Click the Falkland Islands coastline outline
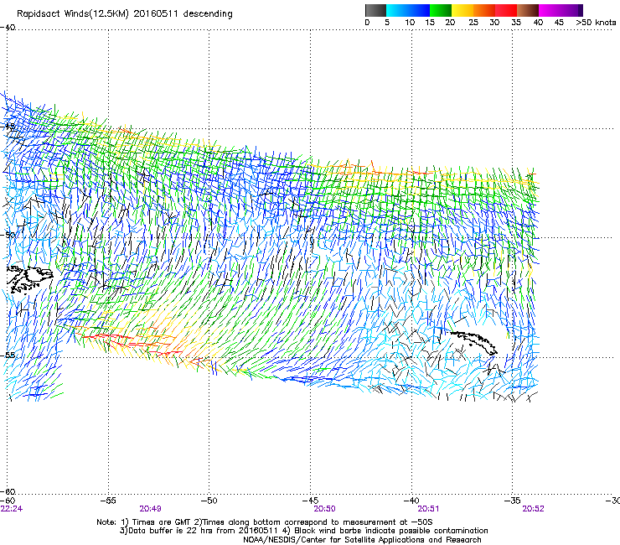The image size is (620, 545). [29, 279]
